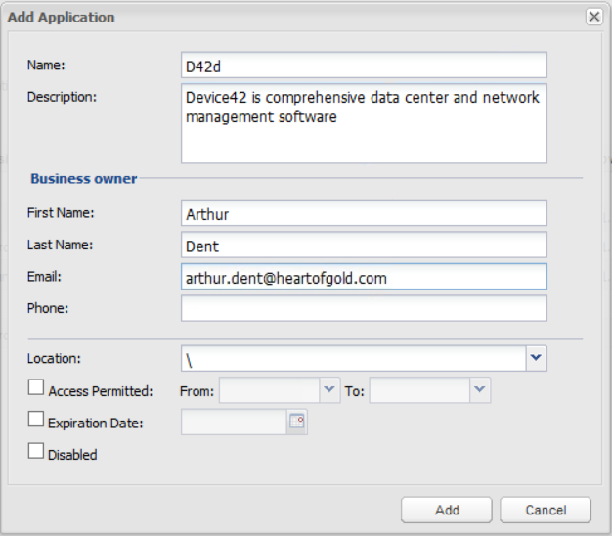Focus the Name field containing D42d
Screen dimensions: 612x536
364,65
